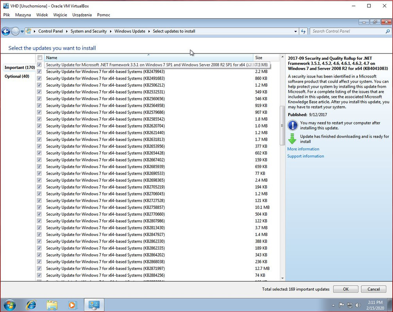Image resolution: width=393 pixels, height=312 pixels.
Task: Open the Widok menu
Action: [42, 15]
